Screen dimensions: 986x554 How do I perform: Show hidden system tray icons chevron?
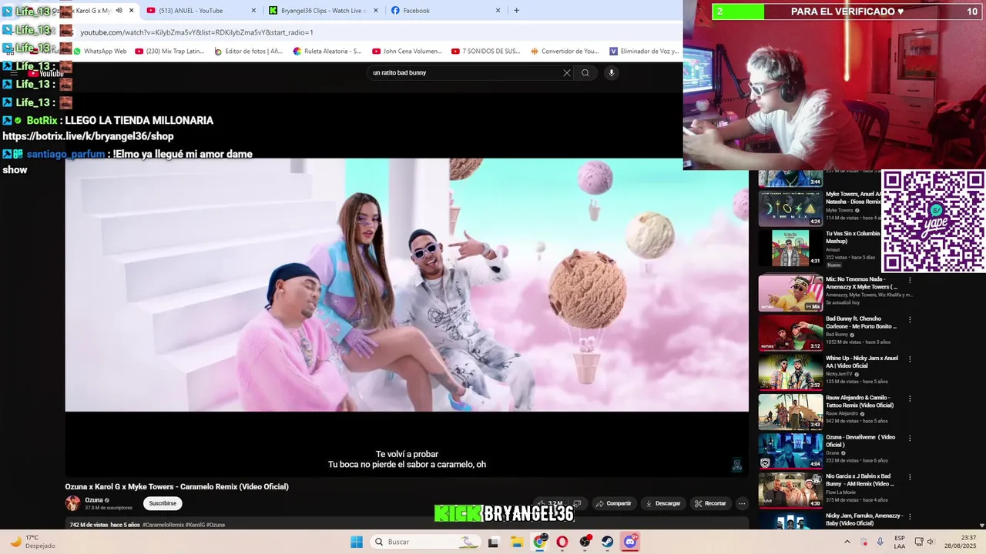[847, 542]
